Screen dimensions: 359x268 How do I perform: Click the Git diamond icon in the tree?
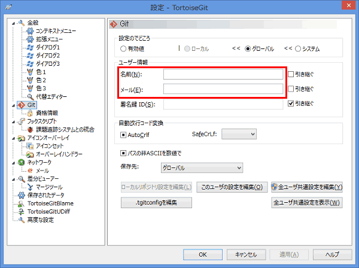22,105
